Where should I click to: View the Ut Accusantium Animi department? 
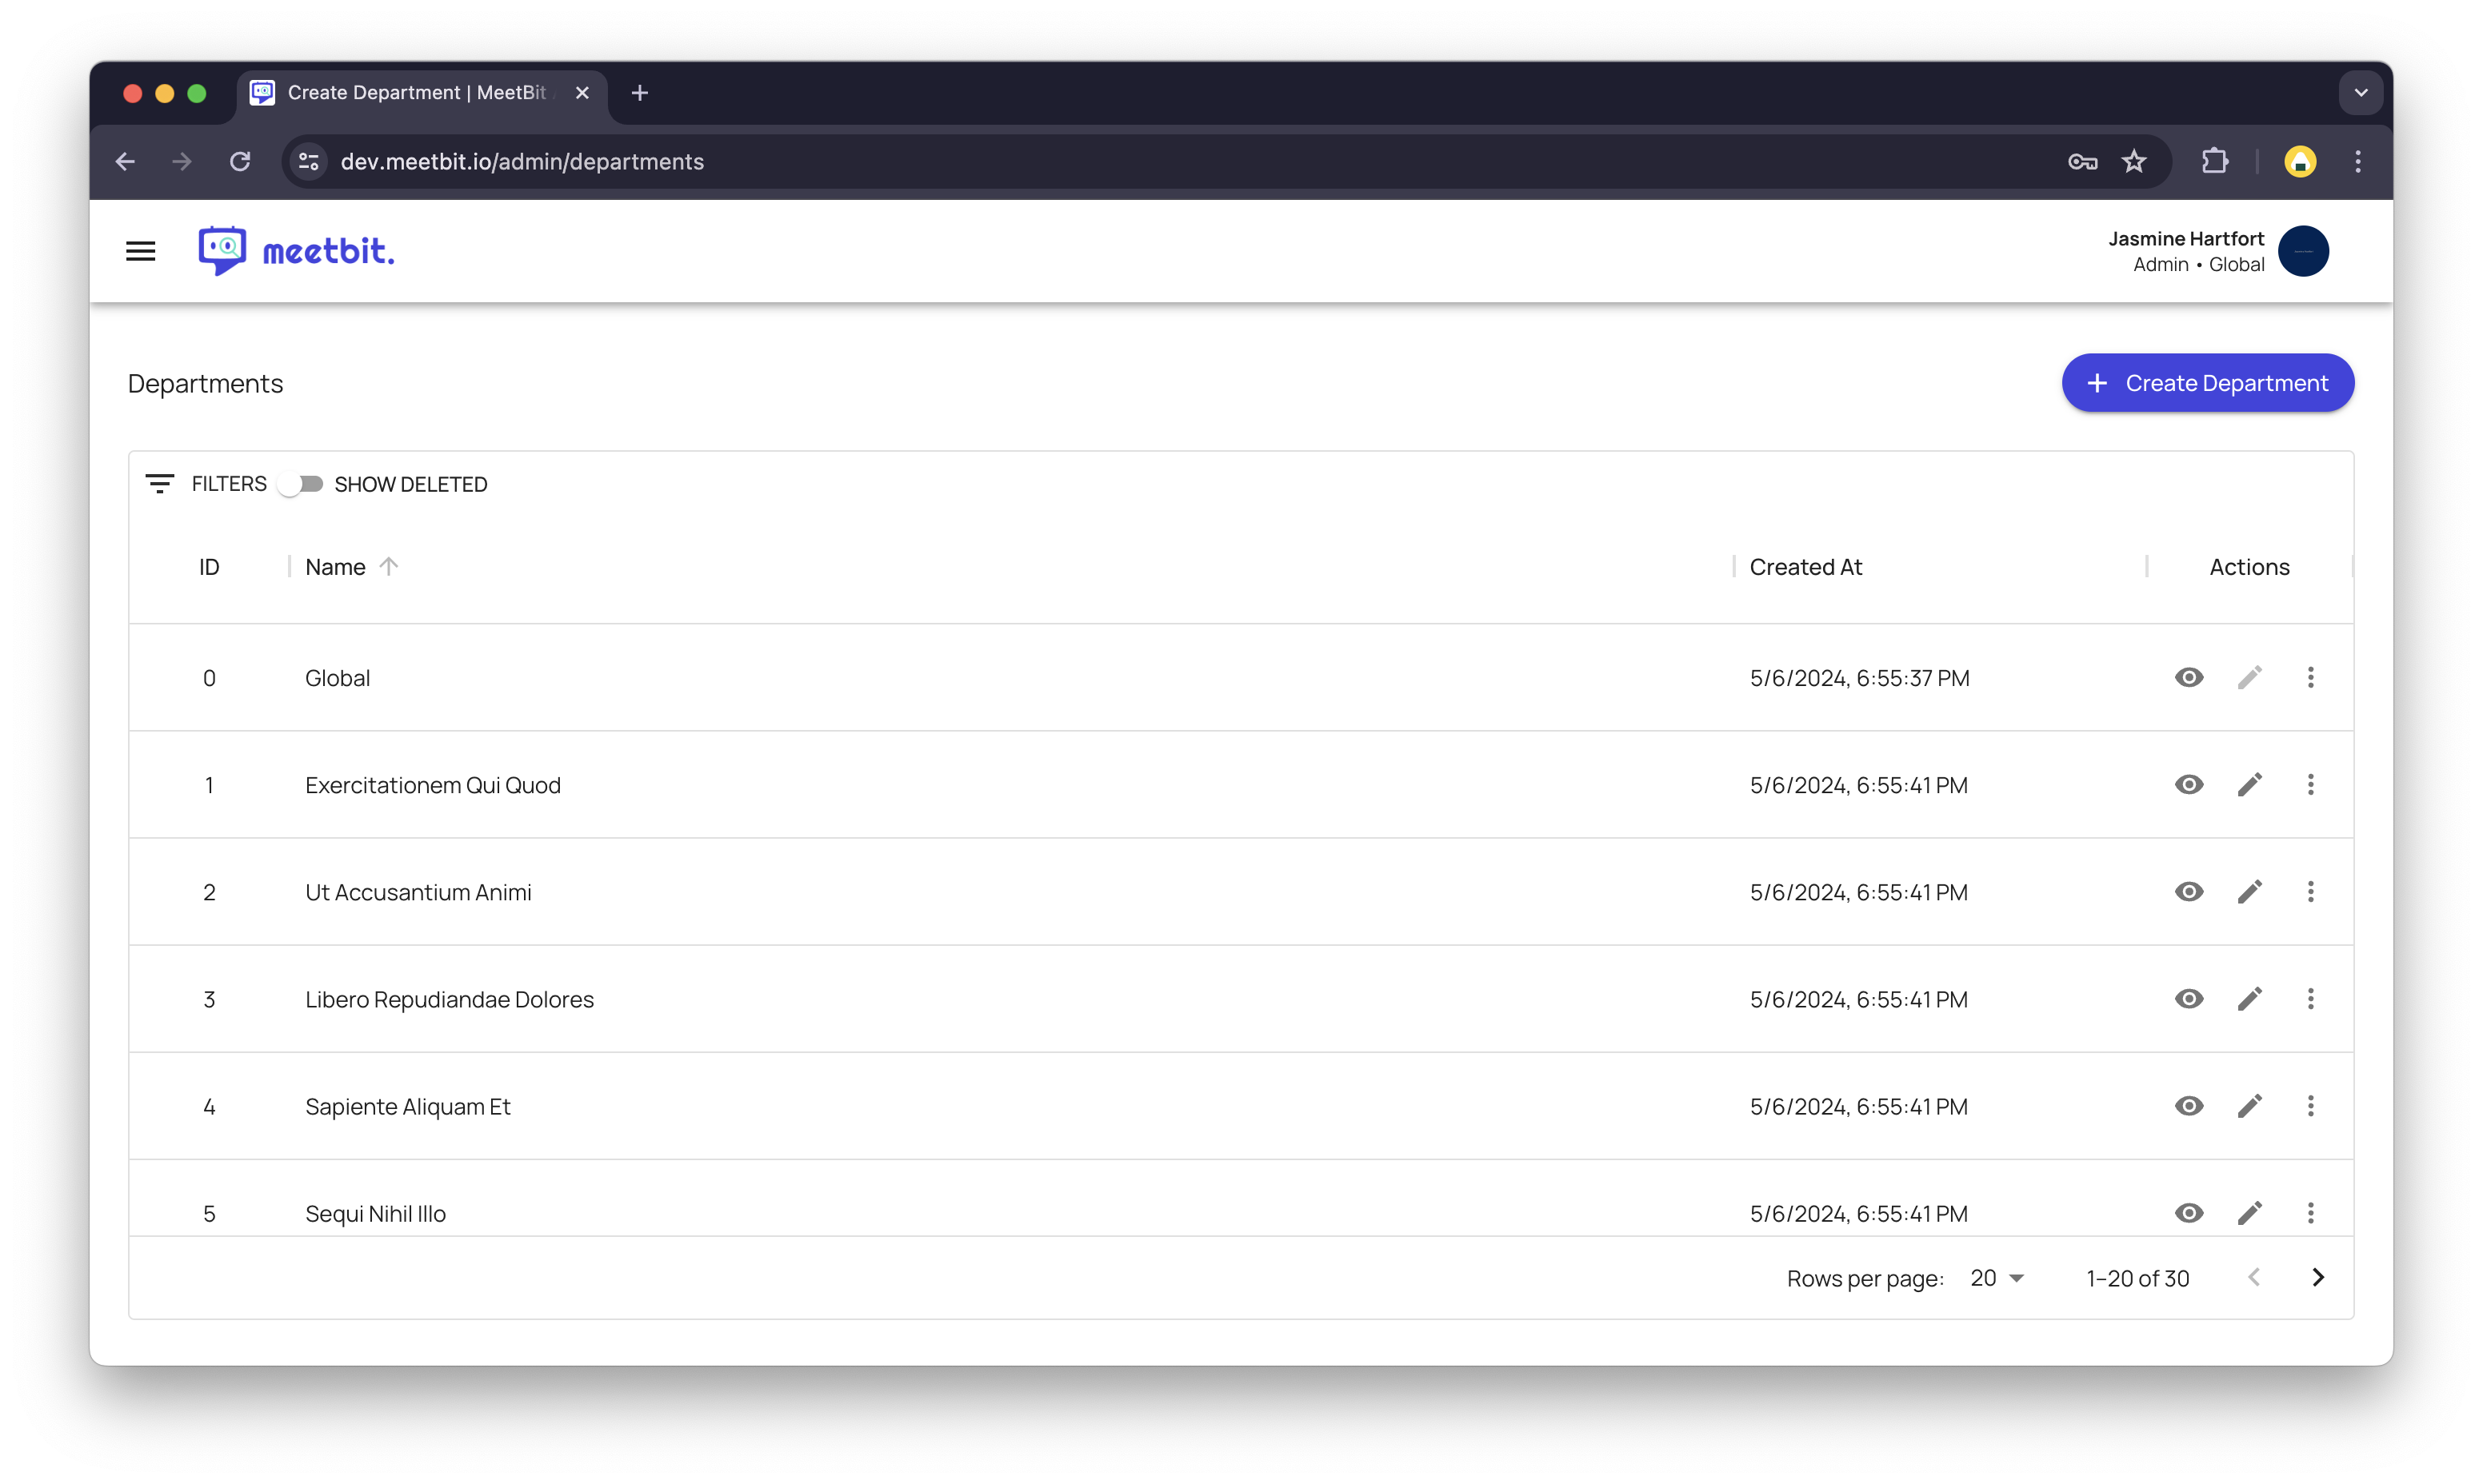(2188, 892)
